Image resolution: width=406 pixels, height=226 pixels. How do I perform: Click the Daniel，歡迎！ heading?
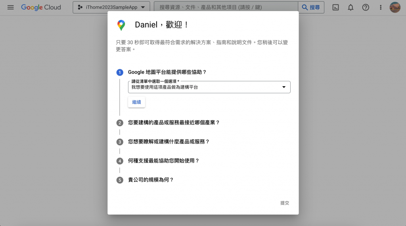point(162,25)
